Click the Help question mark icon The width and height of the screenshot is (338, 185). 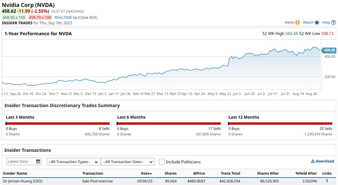tap(333, 22)
